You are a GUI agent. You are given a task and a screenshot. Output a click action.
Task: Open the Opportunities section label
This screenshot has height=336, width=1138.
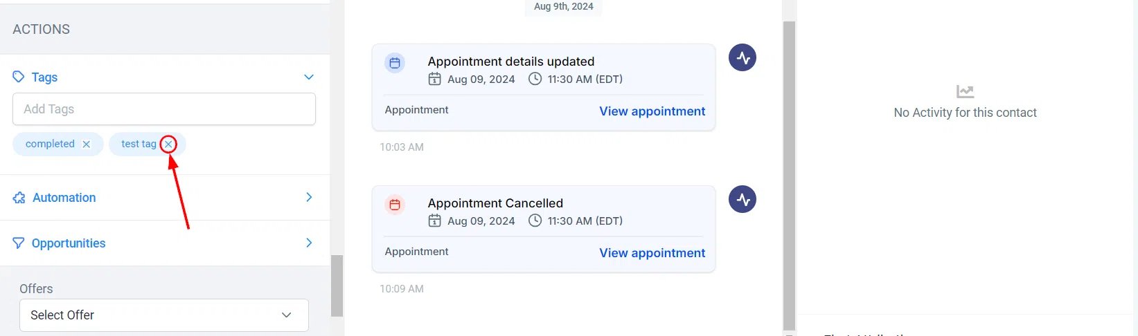pos(69,243)
